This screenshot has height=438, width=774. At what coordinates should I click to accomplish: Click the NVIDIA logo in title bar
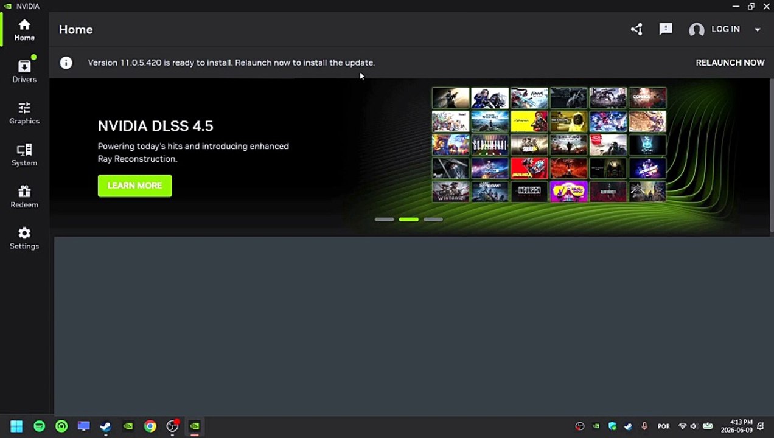7,6
